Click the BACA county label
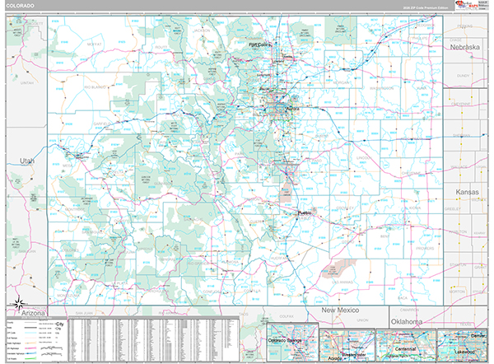 (x=403, y=298)
